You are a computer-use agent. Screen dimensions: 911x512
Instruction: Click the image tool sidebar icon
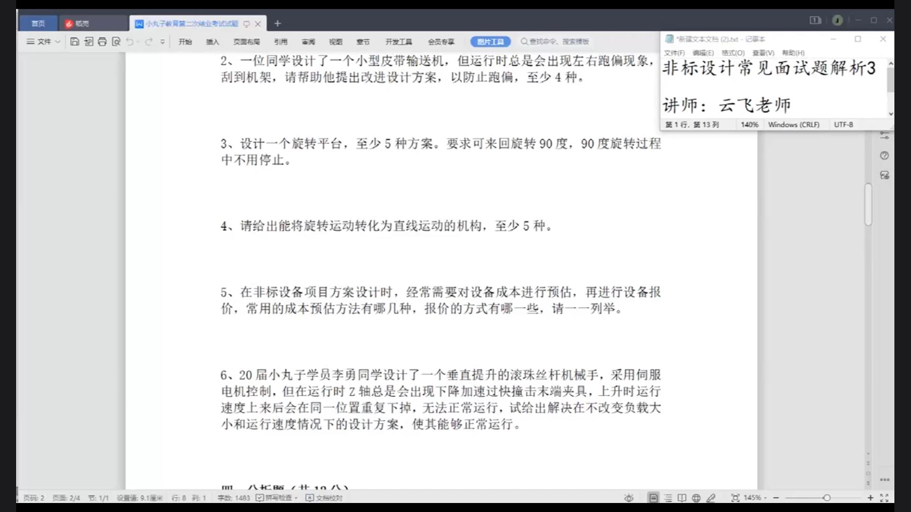click(x=884, y=175)
